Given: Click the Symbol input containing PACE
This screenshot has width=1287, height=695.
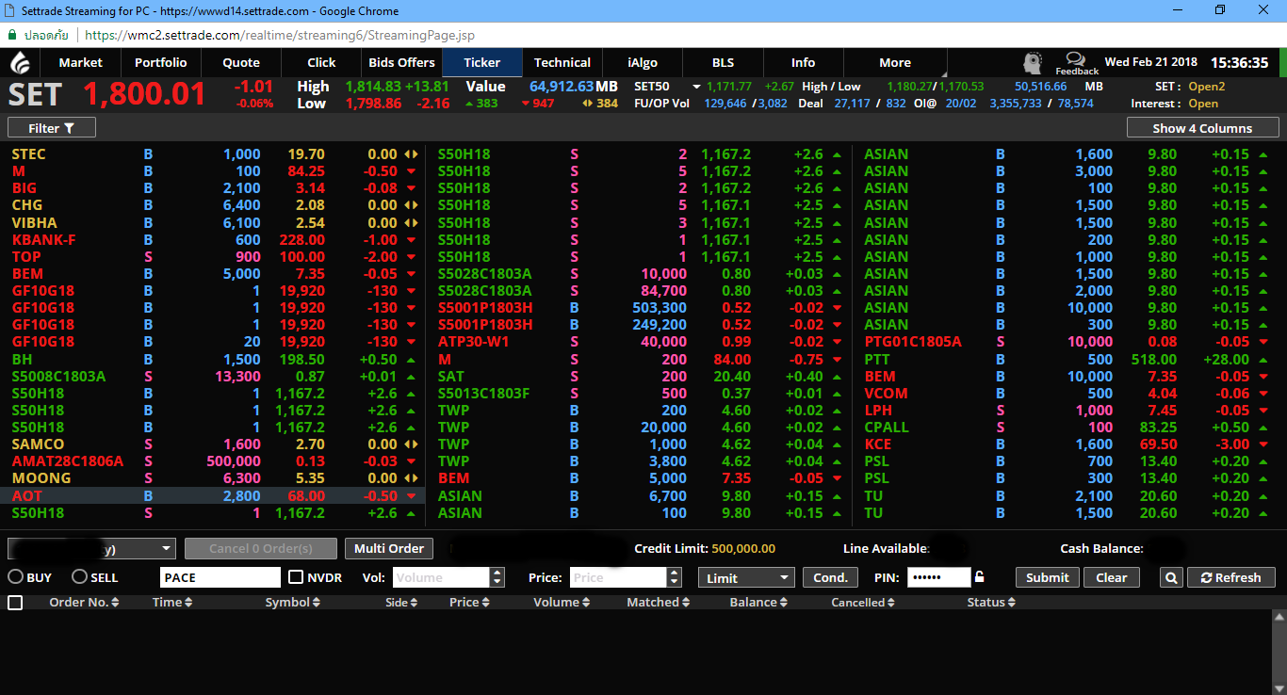Looking at the screenshot, I should [220, 577].
